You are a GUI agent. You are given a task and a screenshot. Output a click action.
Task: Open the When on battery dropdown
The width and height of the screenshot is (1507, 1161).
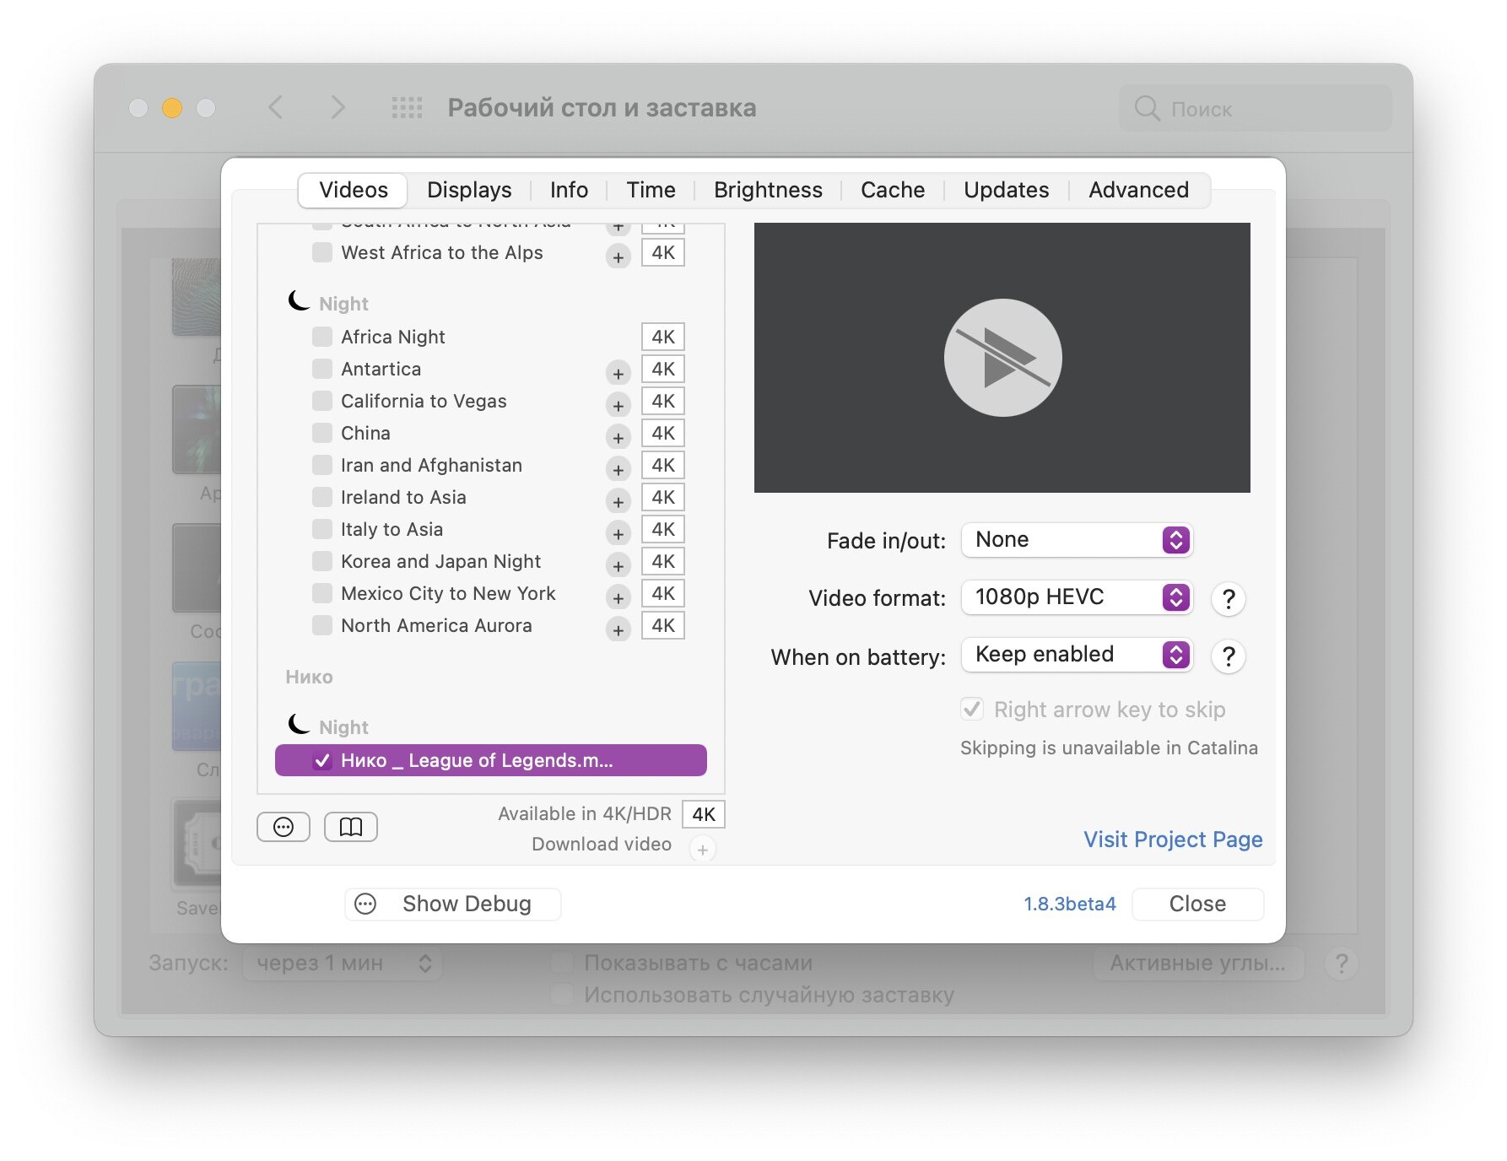pyautogui.click(x=1076, y=655)
